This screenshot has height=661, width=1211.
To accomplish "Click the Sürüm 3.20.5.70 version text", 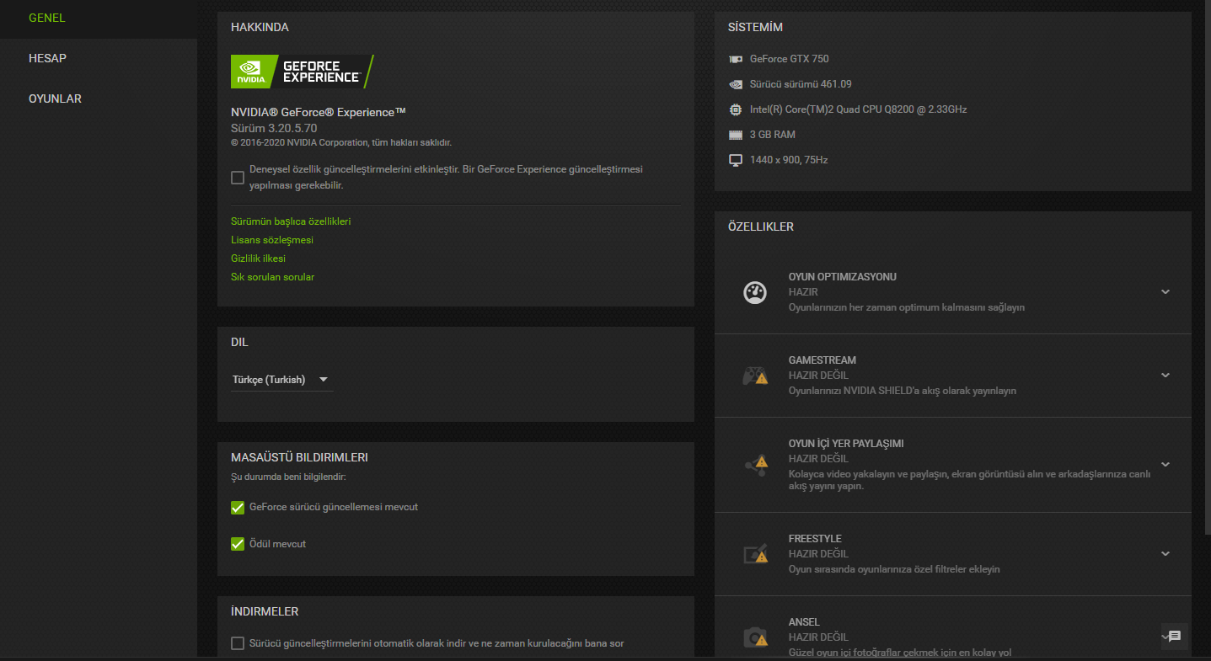I will [x=274, y=128].
